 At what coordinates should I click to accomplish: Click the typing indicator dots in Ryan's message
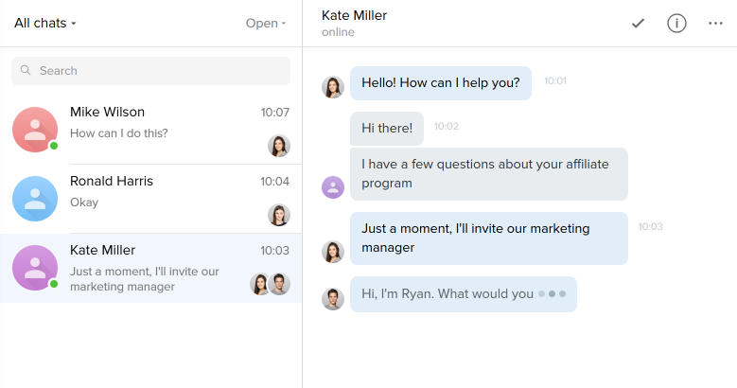(x=552, y=294)
